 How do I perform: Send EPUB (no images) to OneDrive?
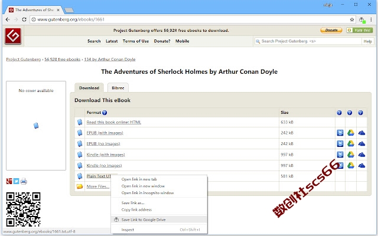pos(361,144)
